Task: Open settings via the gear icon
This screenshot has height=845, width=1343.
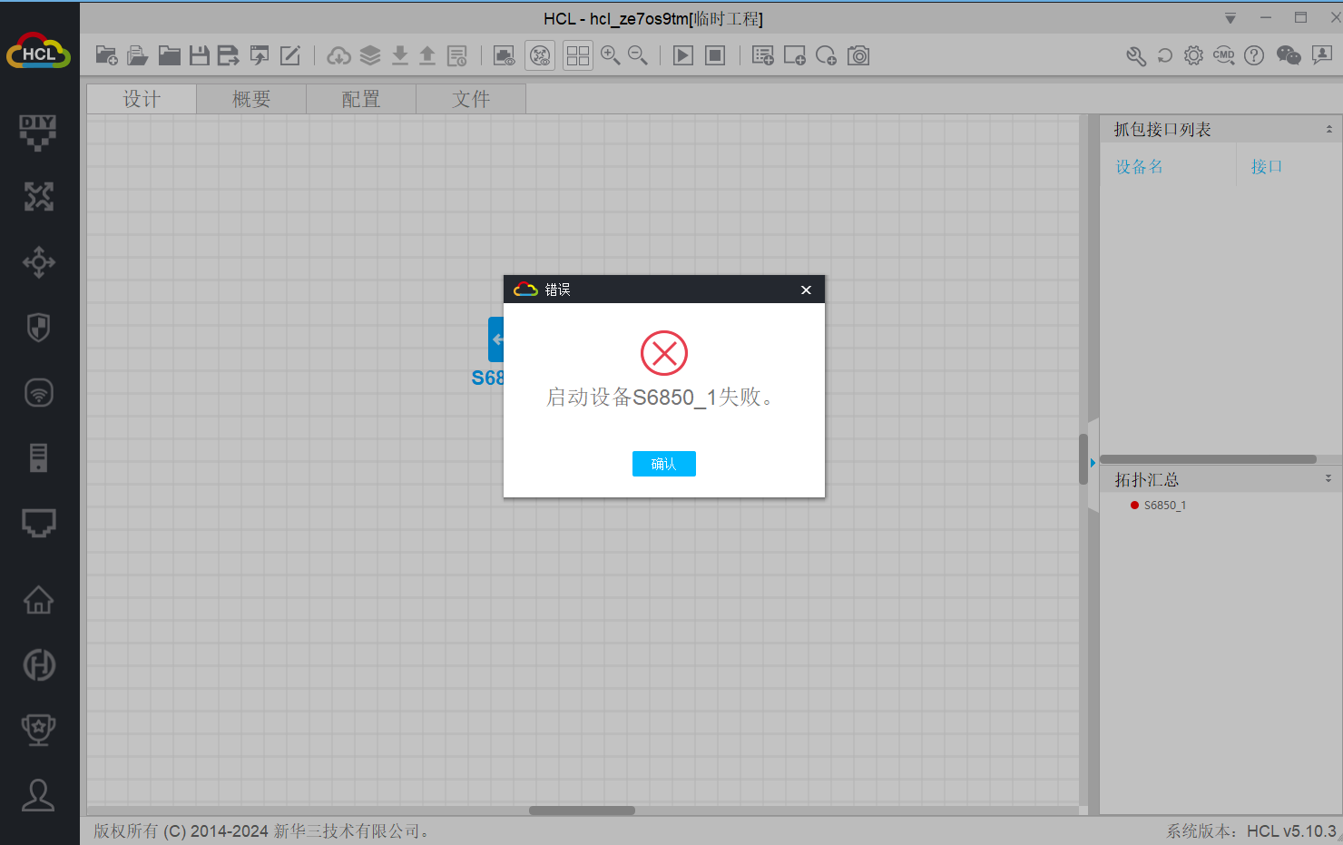Action: point(1194,55)
